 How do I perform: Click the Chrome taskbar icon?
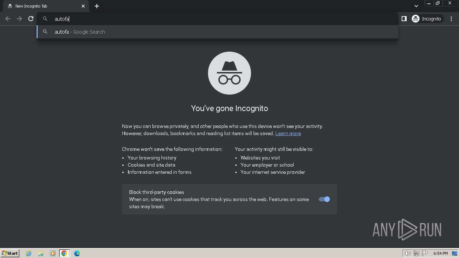tap(64, 253)
